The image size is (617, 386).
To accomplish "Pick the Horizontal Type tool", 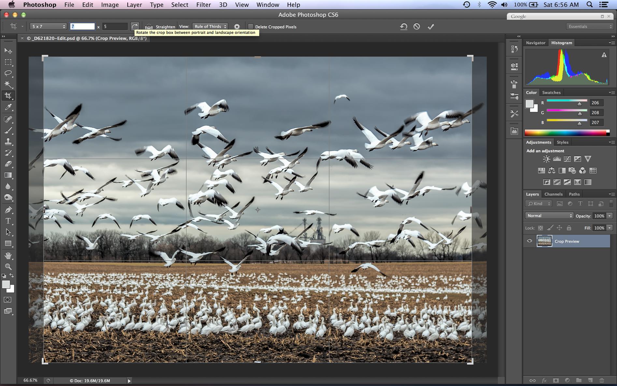I will coord(8,221).
